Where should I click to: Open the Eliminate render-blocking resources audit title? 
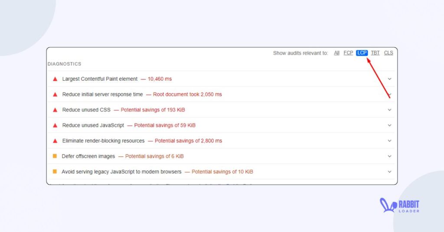tap(103, 141)
